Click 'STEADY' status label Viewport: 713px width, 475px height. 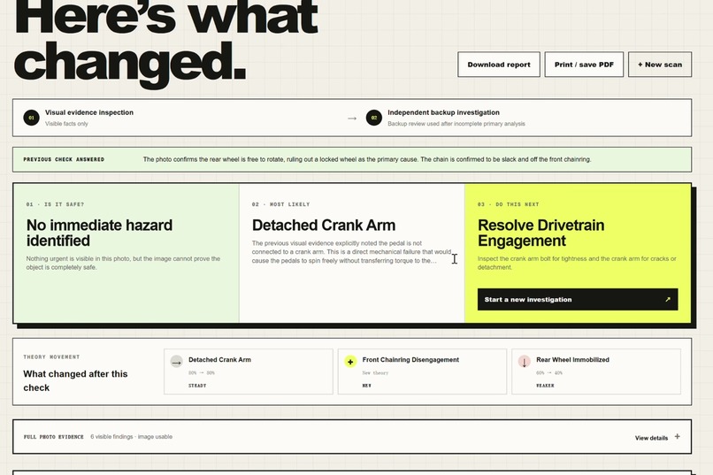click(x=197, y=386)
